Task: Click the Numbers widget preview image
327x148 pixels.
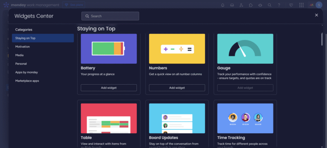Action: [177, 49]
